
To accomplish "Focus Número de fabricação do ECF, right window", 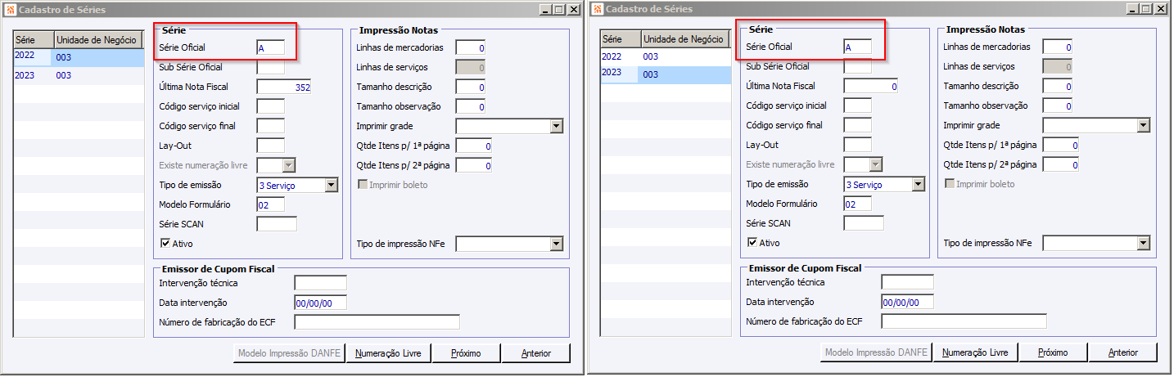I will 964,321.
